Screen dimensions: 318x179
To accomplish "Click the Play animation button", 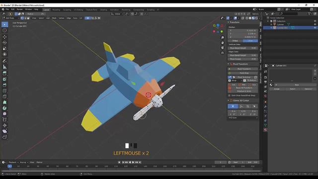I will coord(133,163).
